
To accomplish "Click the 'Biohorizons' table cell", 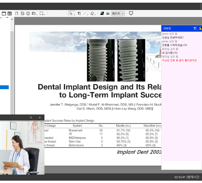I will click(76, 145).
